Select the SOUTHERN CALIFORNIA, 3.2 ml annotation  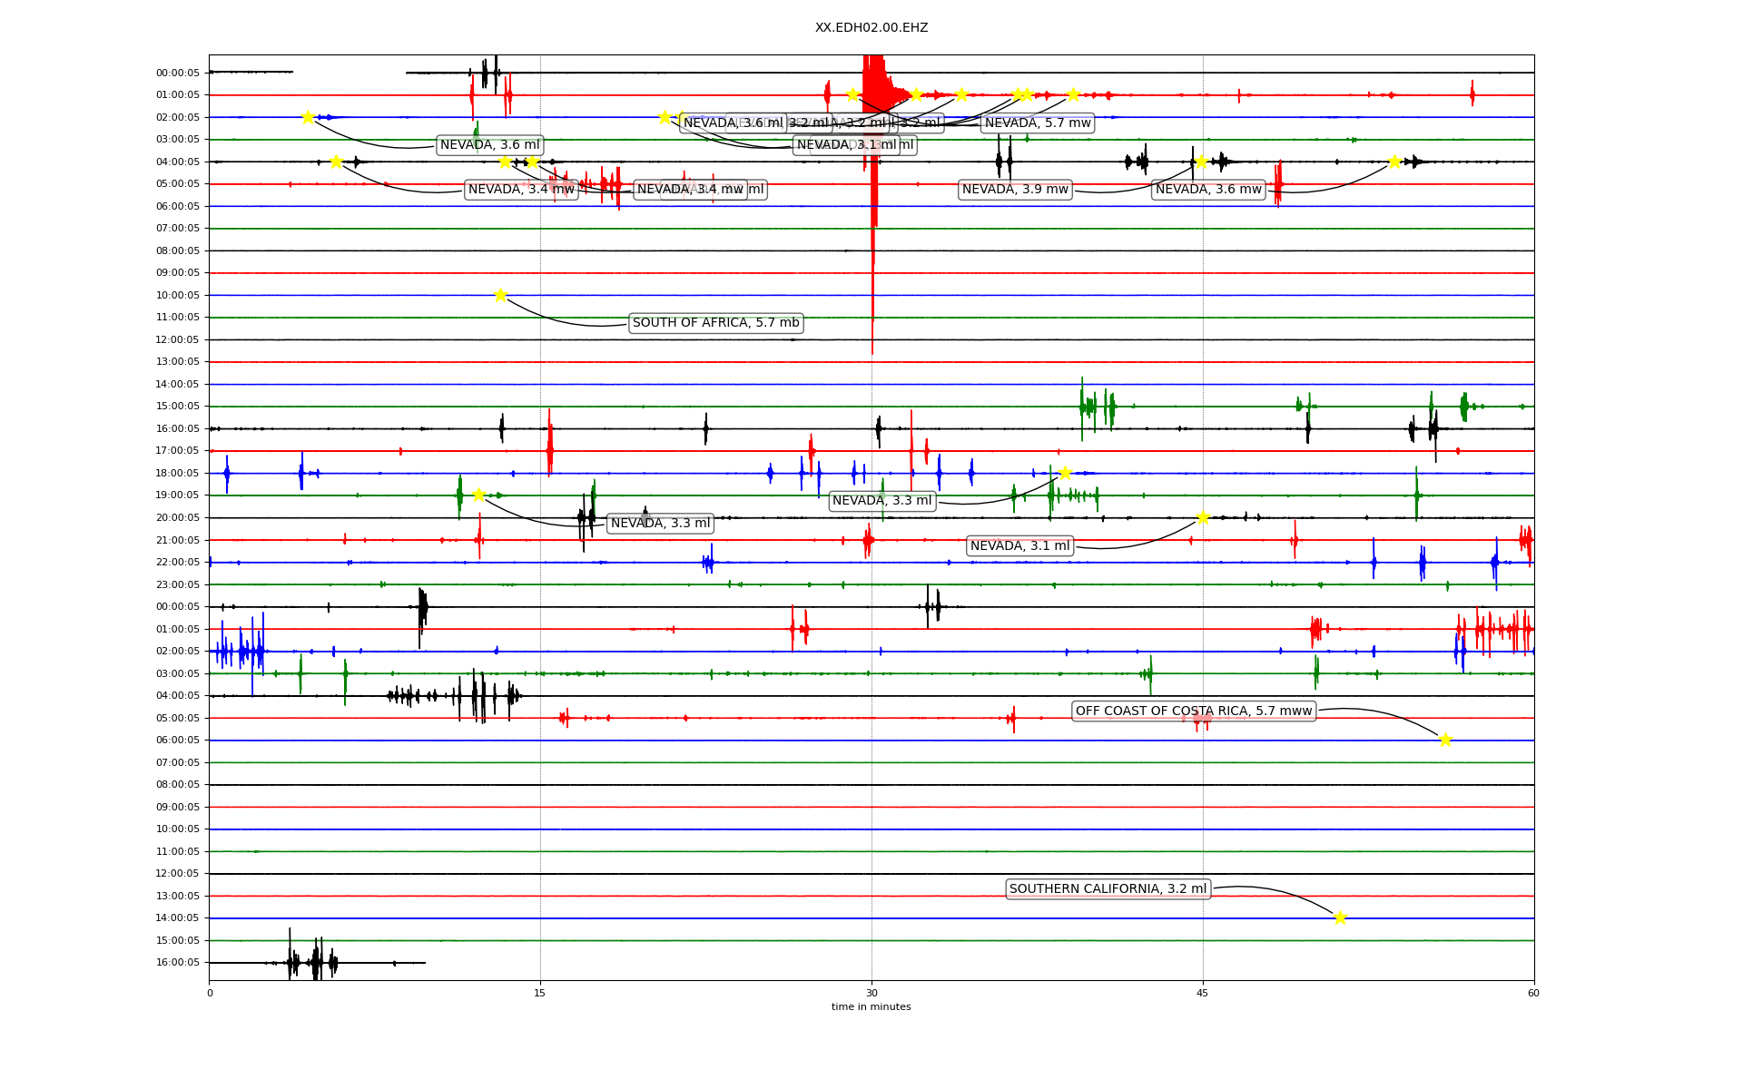pos(1108,889)
